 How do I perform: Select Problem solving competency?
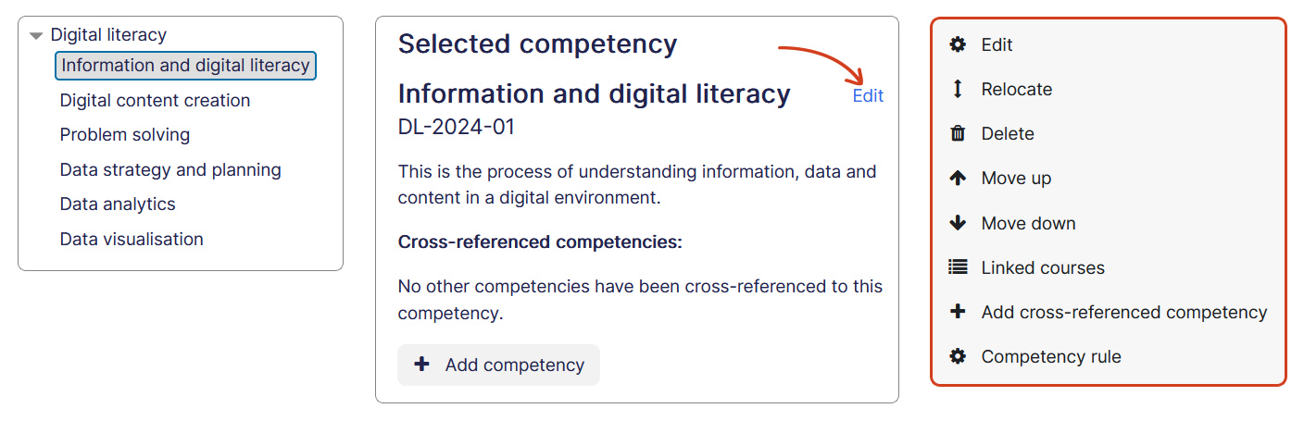coord(125,135)
